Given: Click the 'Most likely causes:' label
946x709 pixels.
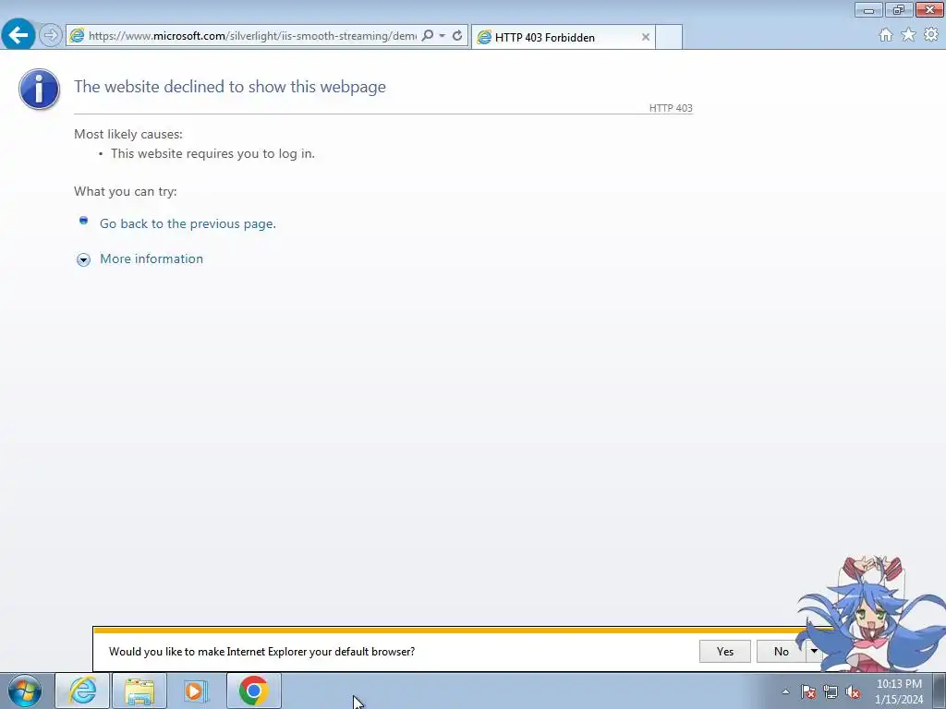Looking at the screenshot, I should point(128,134).
